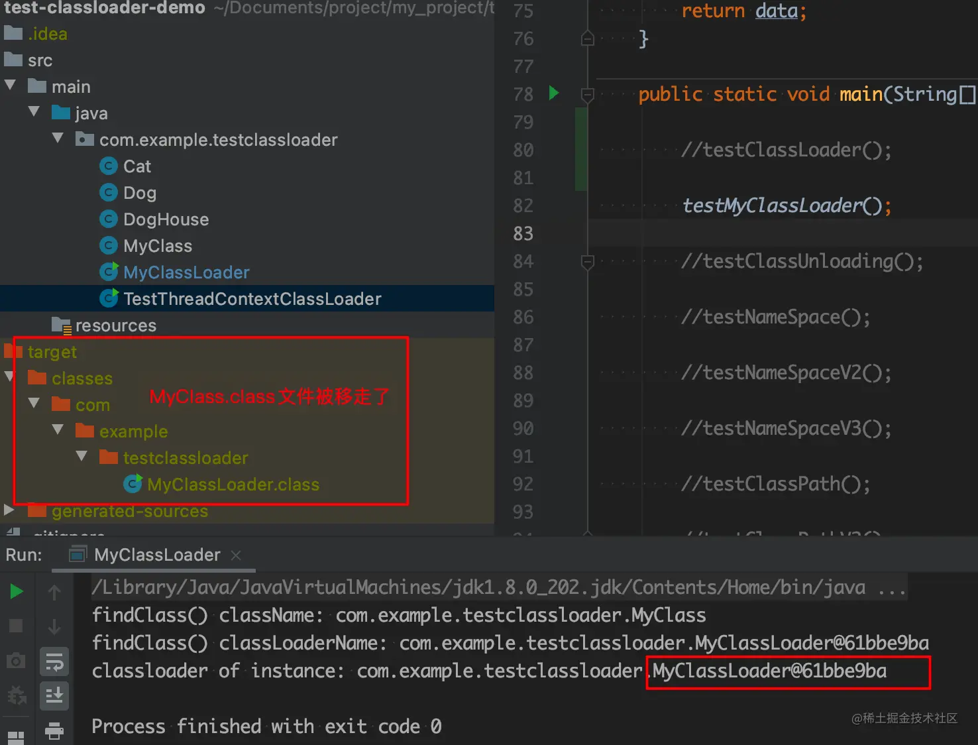Collapse the com.example.testclassloader package
Viewport: 978px width, 745px height.
(x=58, y=139)
